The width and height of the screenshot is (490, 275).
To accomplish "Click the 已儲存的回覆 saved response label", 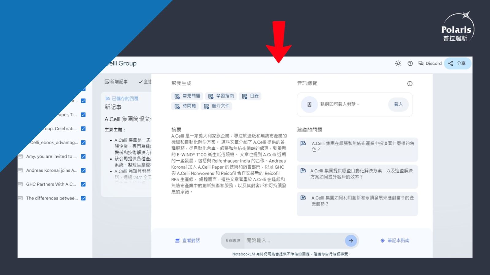I will (122, 99).
